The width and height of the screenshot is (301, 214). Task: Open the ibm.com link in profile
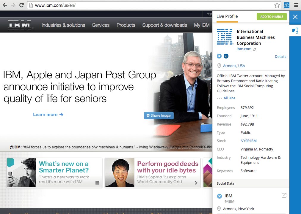point(244,49)
